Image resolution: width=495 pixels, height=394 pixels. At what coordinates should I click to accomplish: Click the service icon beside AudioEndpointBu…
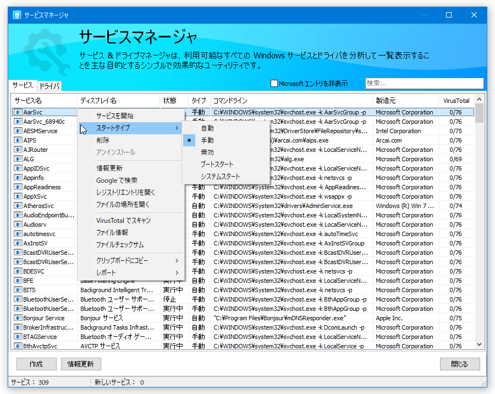[x=18, y=215]
